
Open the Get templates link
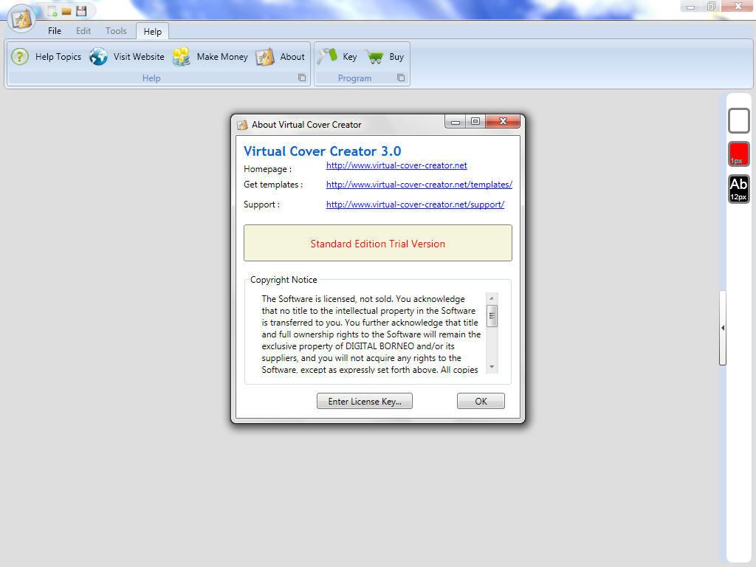click(x=419, y=185)
